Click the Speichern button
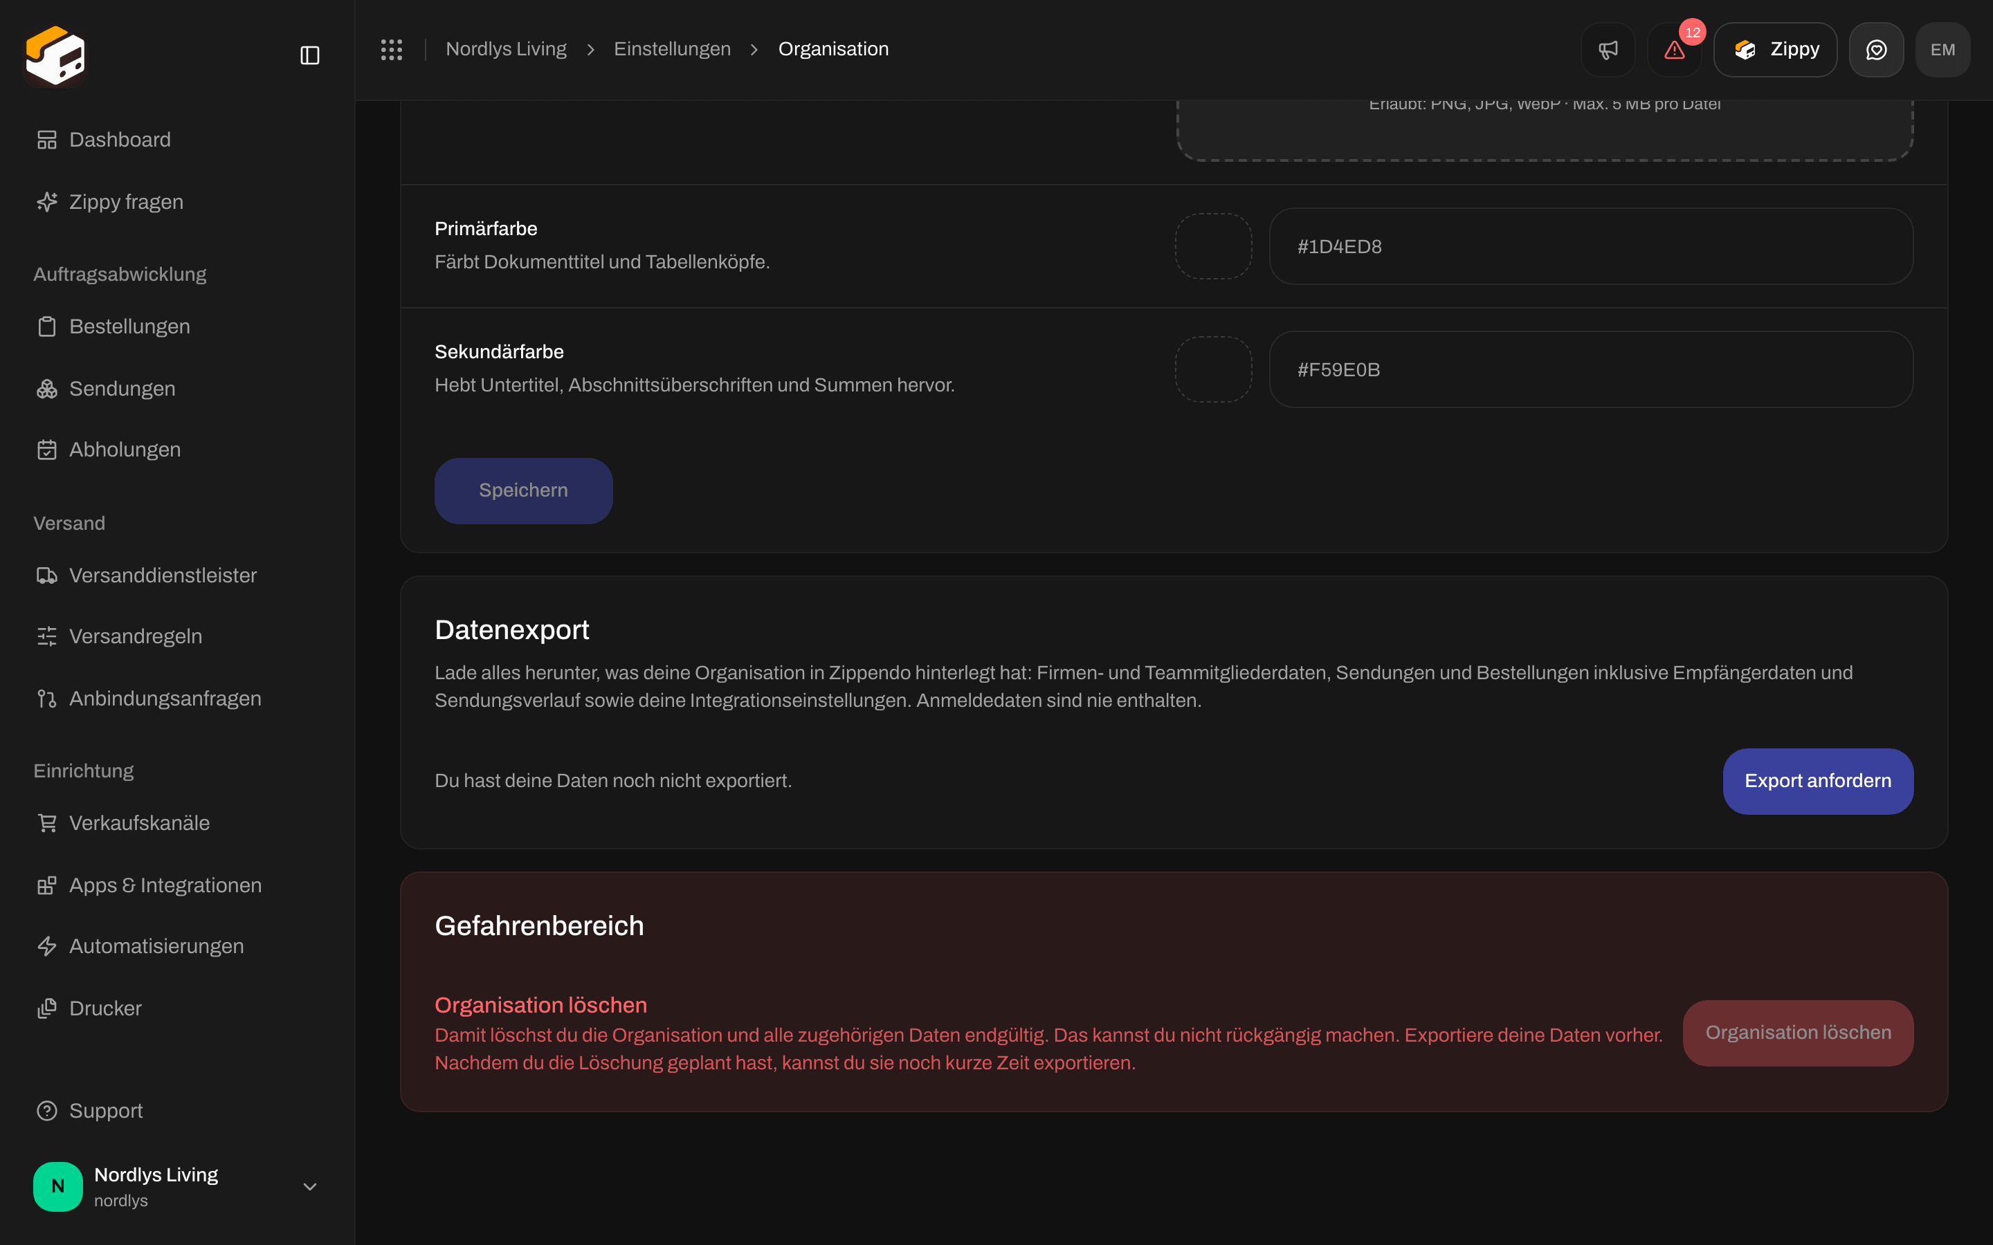 click(x=524, y=491)
